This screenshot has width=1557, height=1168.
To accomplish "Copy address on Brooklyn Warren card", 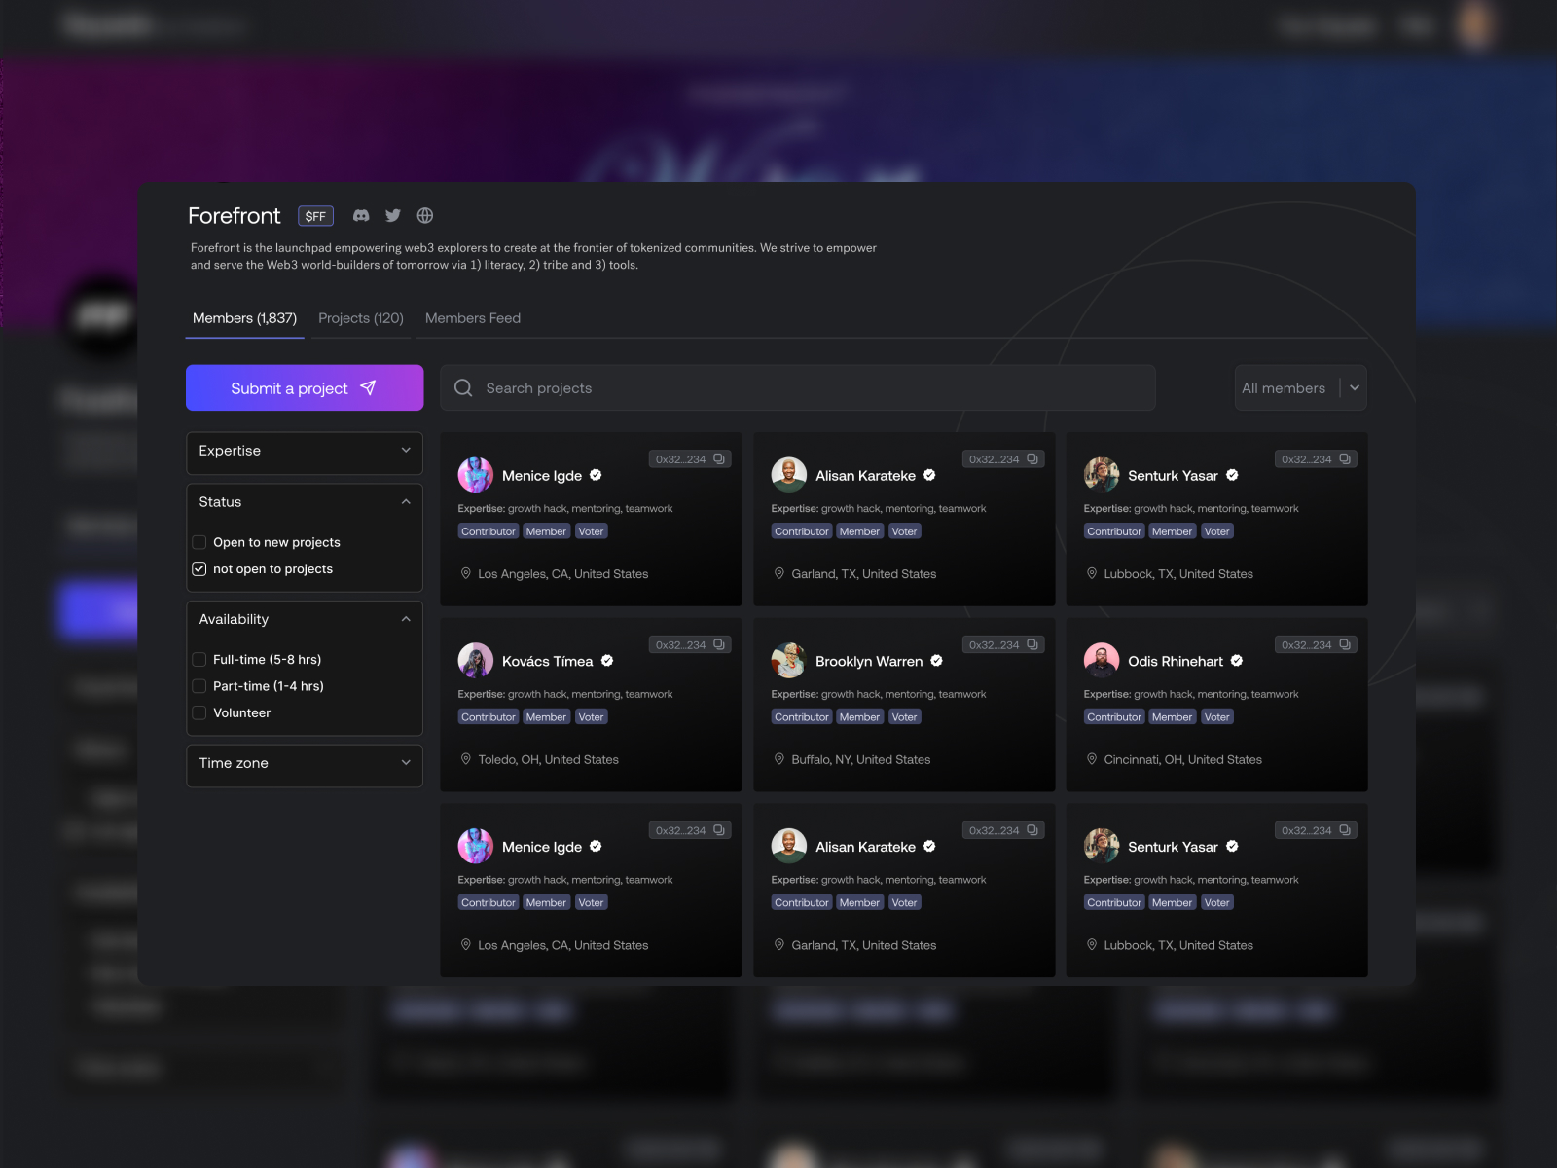I will (1032, 645).
